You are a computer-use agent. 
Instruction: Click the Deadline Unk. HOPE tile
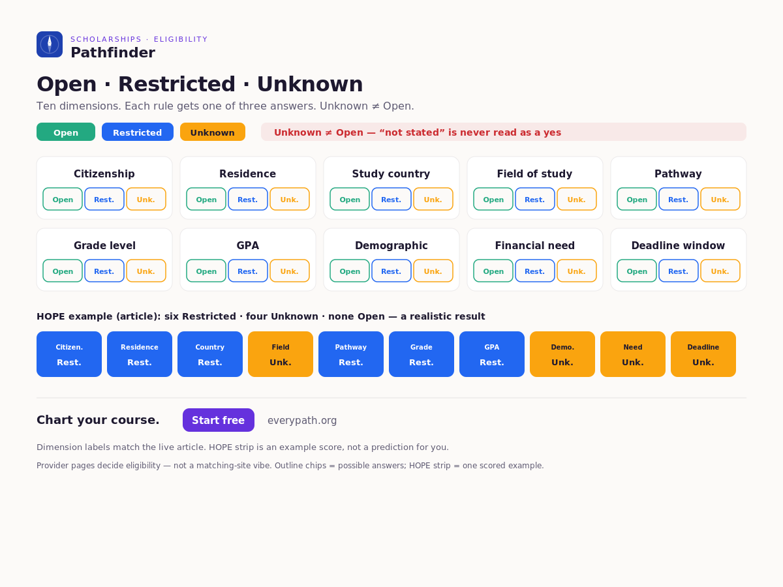703,354
